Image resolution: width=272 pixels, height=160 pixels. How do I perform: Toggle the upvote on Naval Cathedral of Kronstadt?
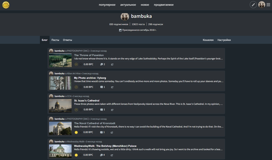(76, 132)
